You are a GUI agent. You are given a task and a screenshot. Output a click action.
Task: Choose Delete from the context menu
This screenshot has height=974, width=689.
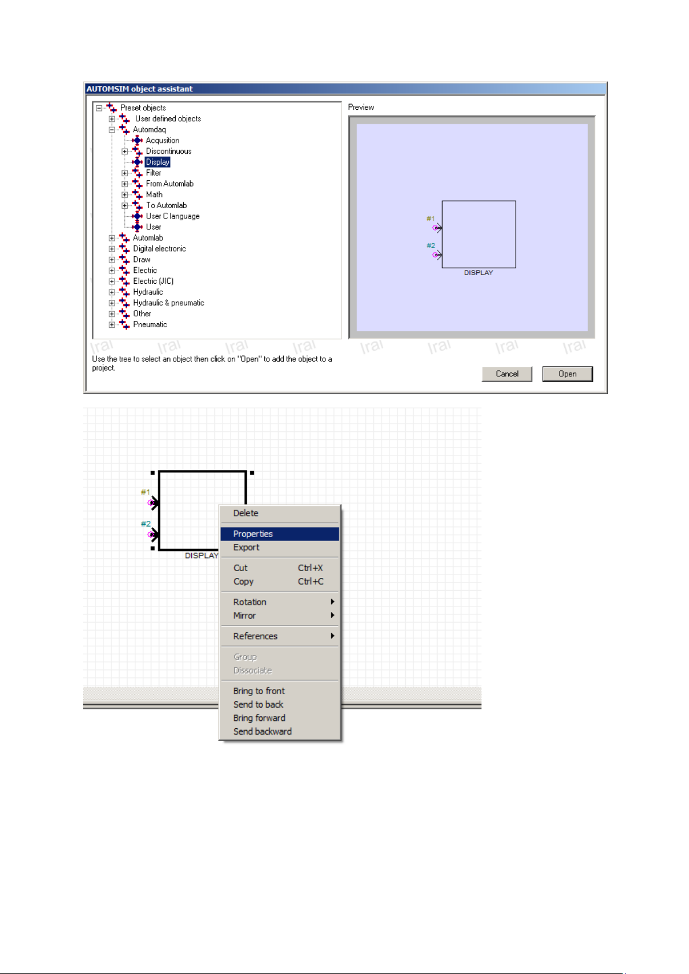pyautogui.click(x=280, y=513)
